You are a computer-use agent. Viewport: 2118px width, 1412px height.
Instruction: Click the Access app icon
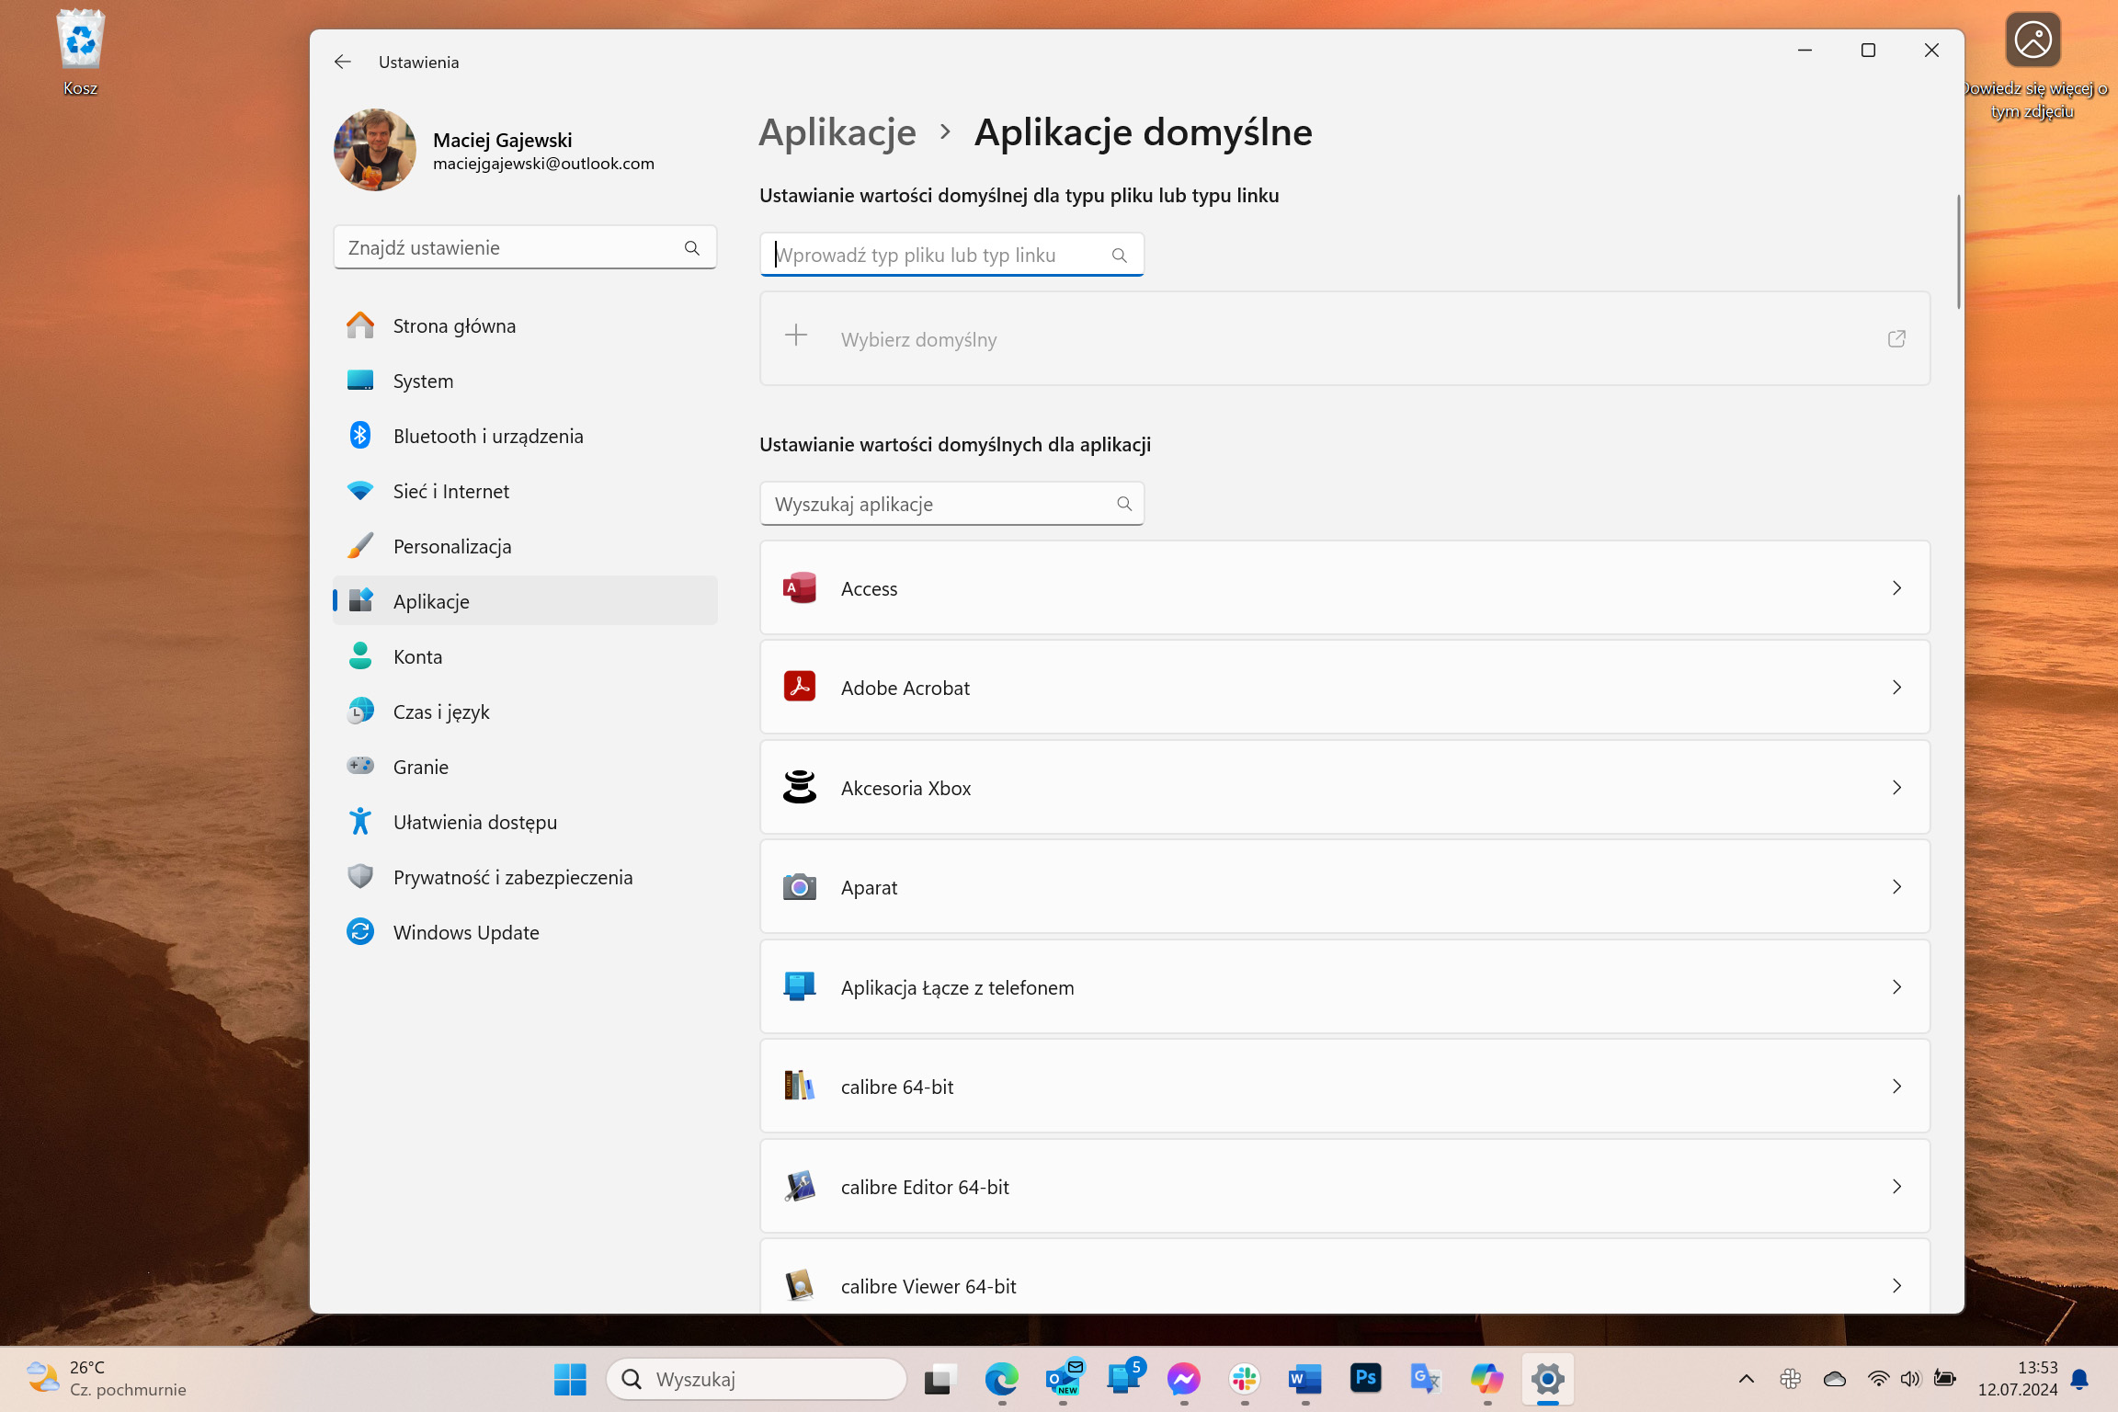800,587
